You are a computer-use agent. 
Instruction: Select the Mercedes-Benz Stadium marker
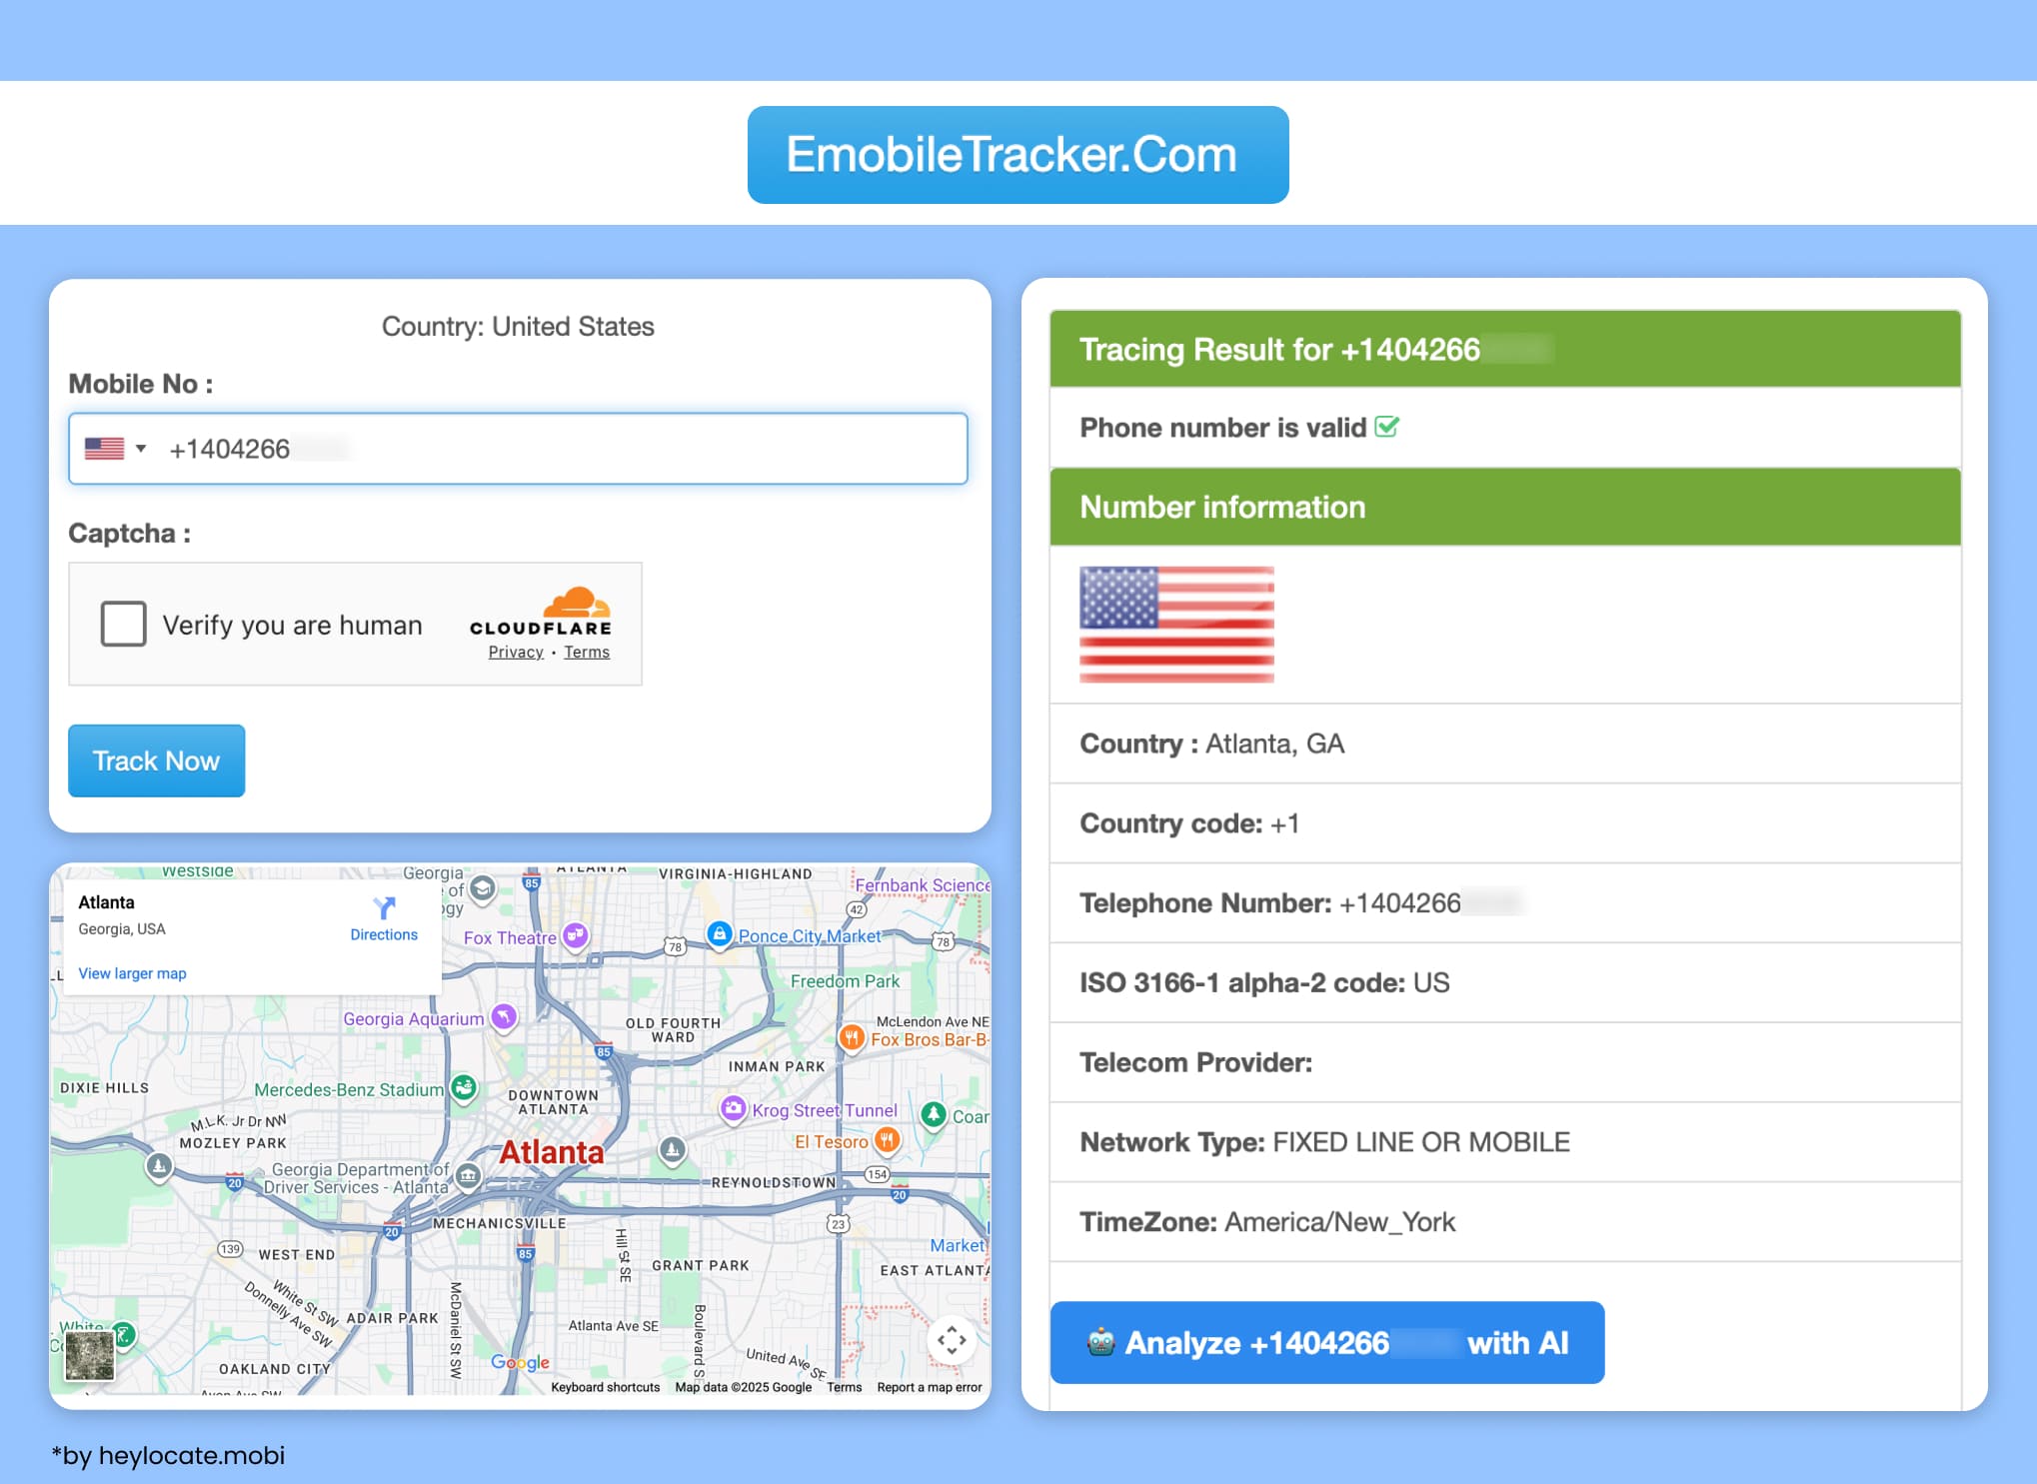pos(464,1088)
